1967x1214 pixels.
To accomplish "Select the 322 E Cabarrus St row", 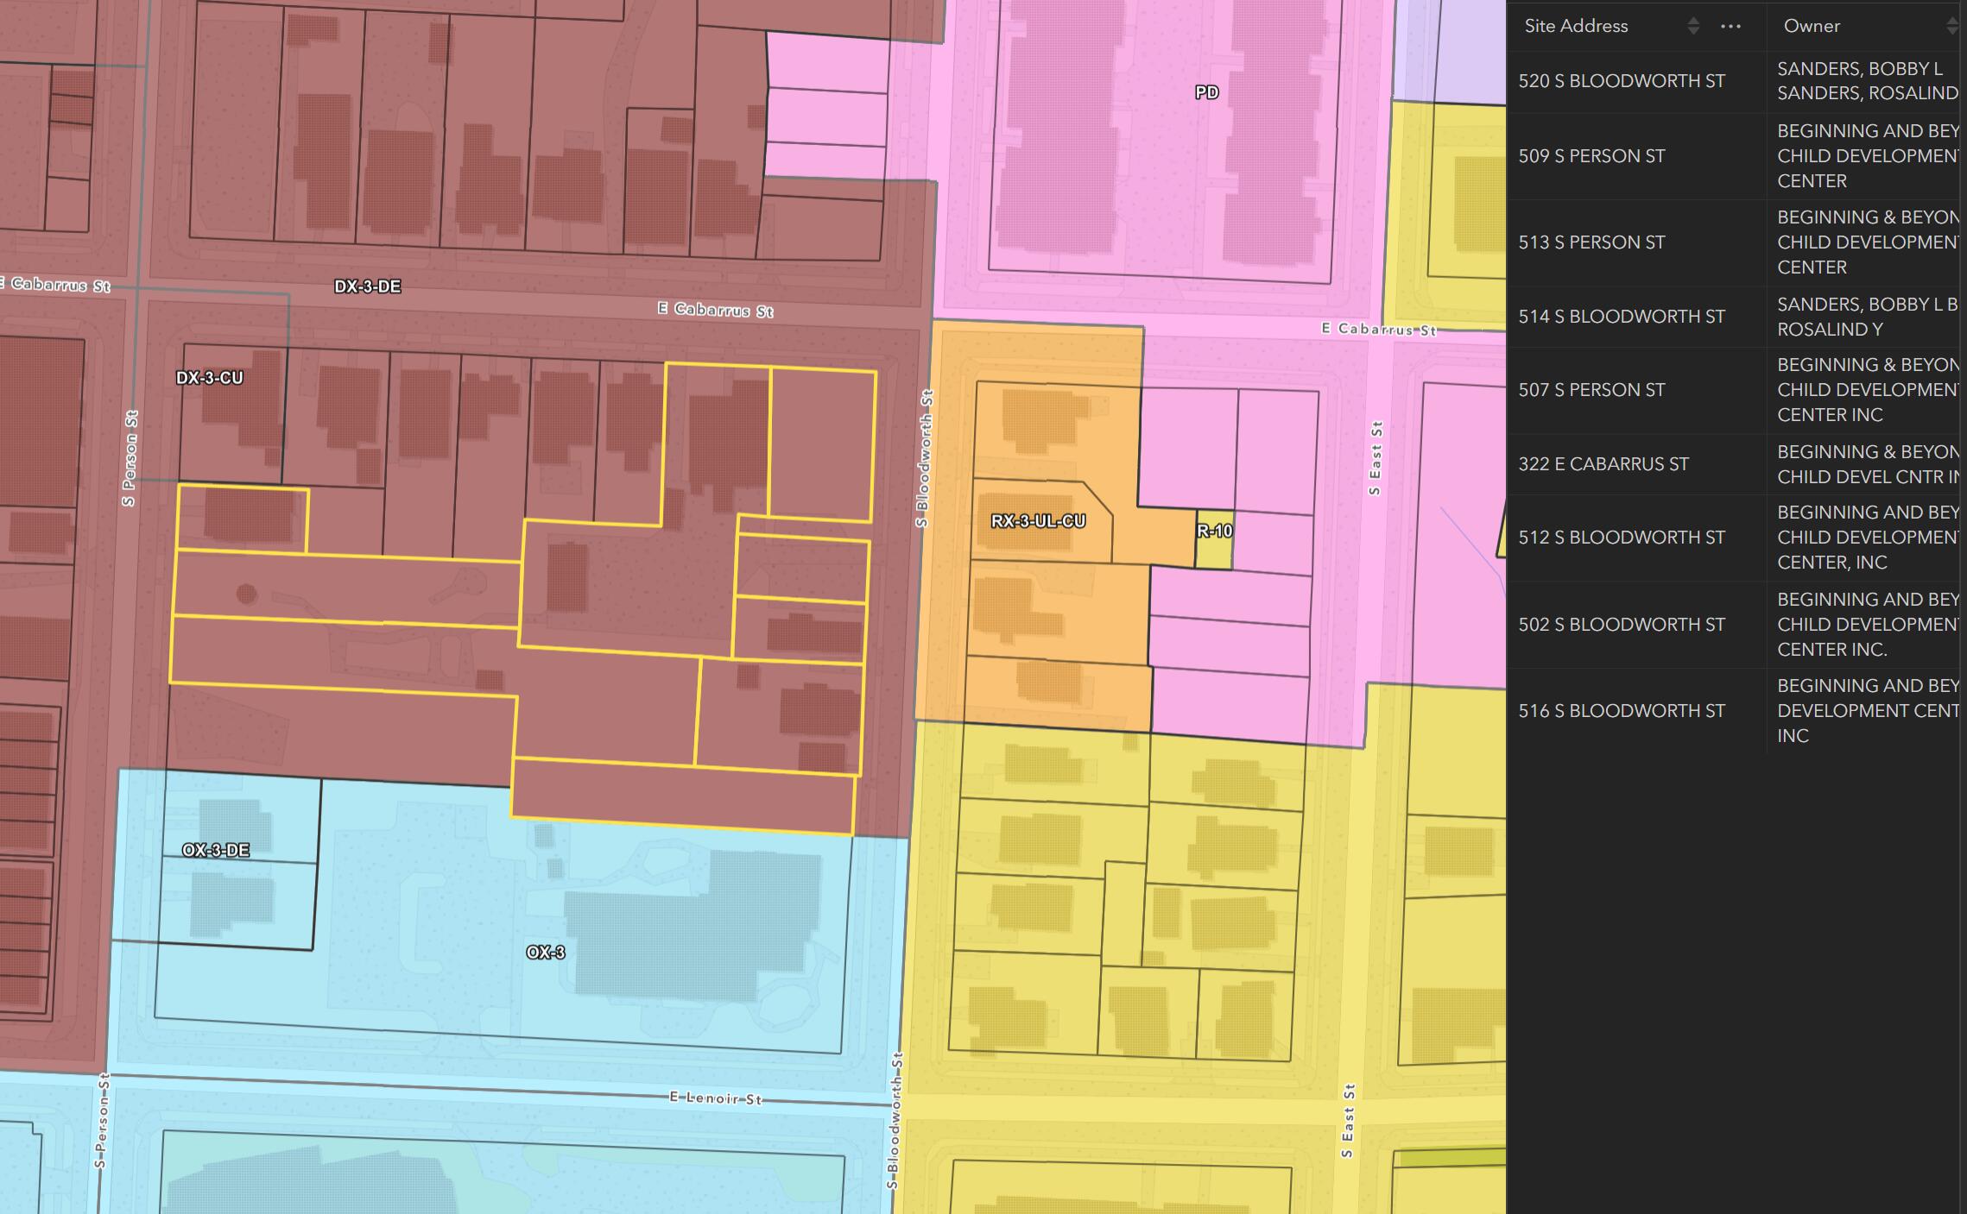I will pyautogui.click(x=1603, y=464).
